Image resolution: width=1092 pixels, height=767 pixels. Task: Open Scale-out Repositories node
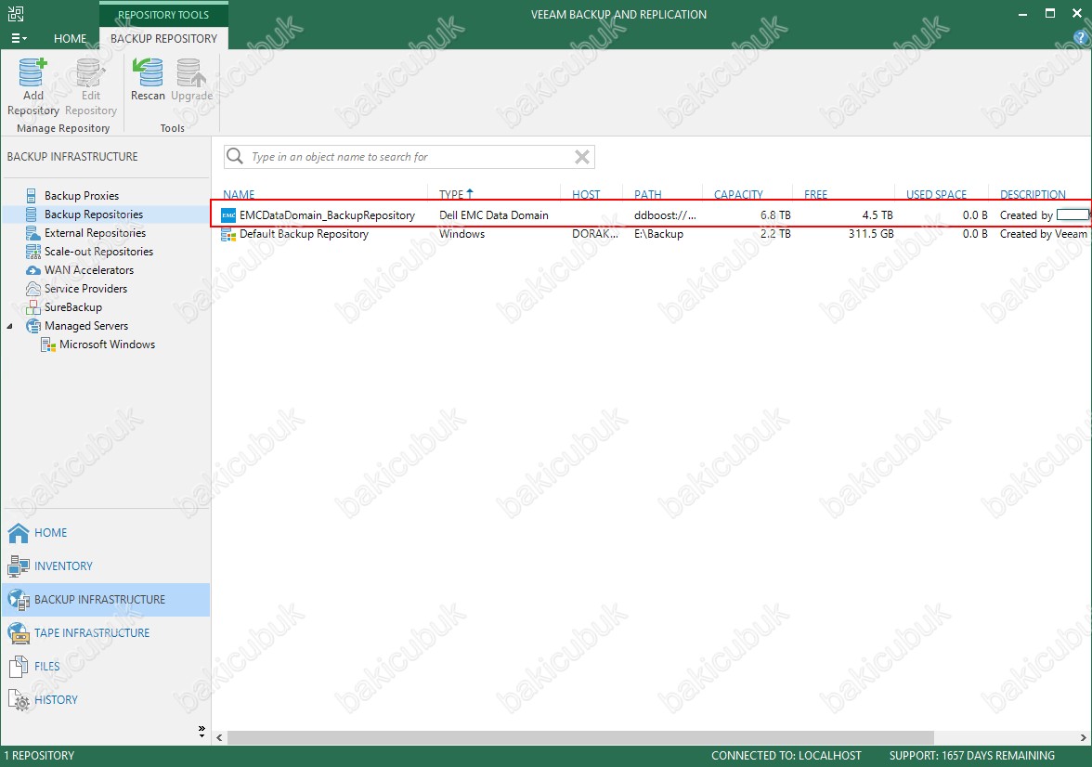coord(98,252)
